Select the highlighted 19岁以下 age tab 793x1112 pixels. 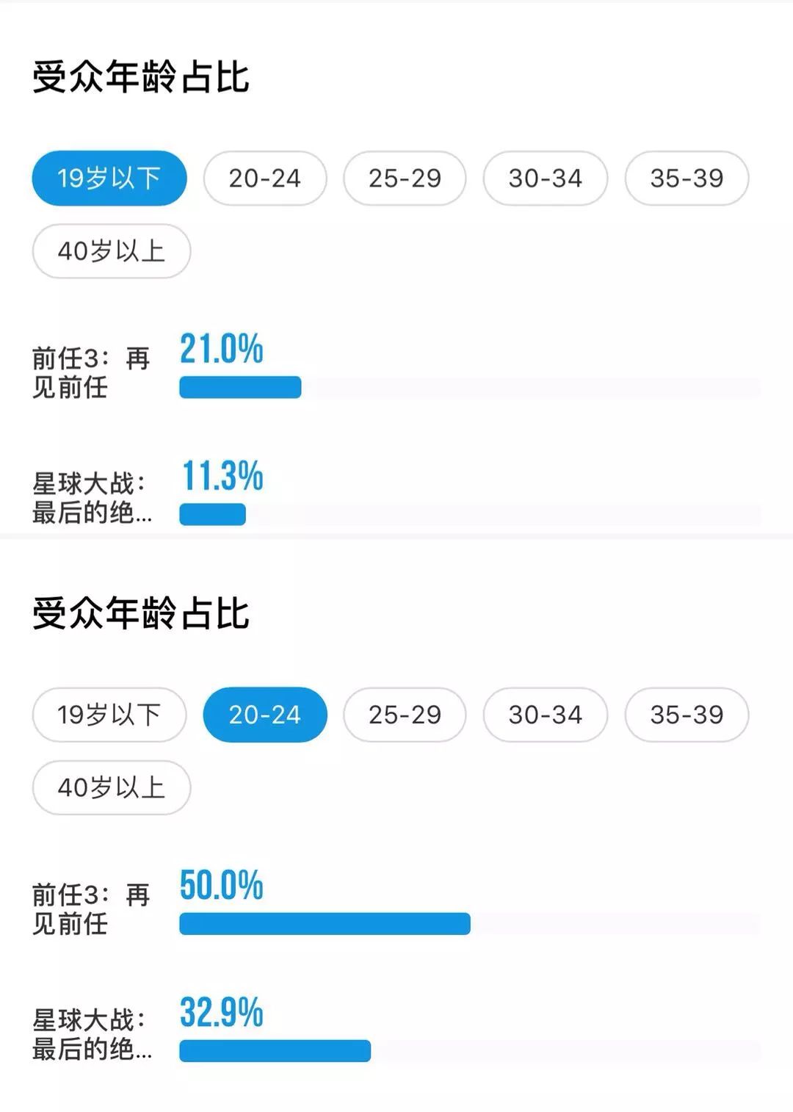[109, 178]
